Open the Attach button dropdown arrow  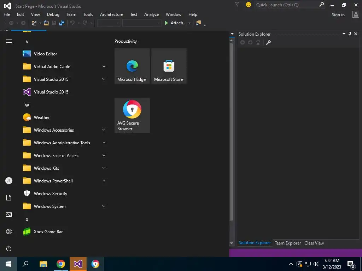point(189,23)
